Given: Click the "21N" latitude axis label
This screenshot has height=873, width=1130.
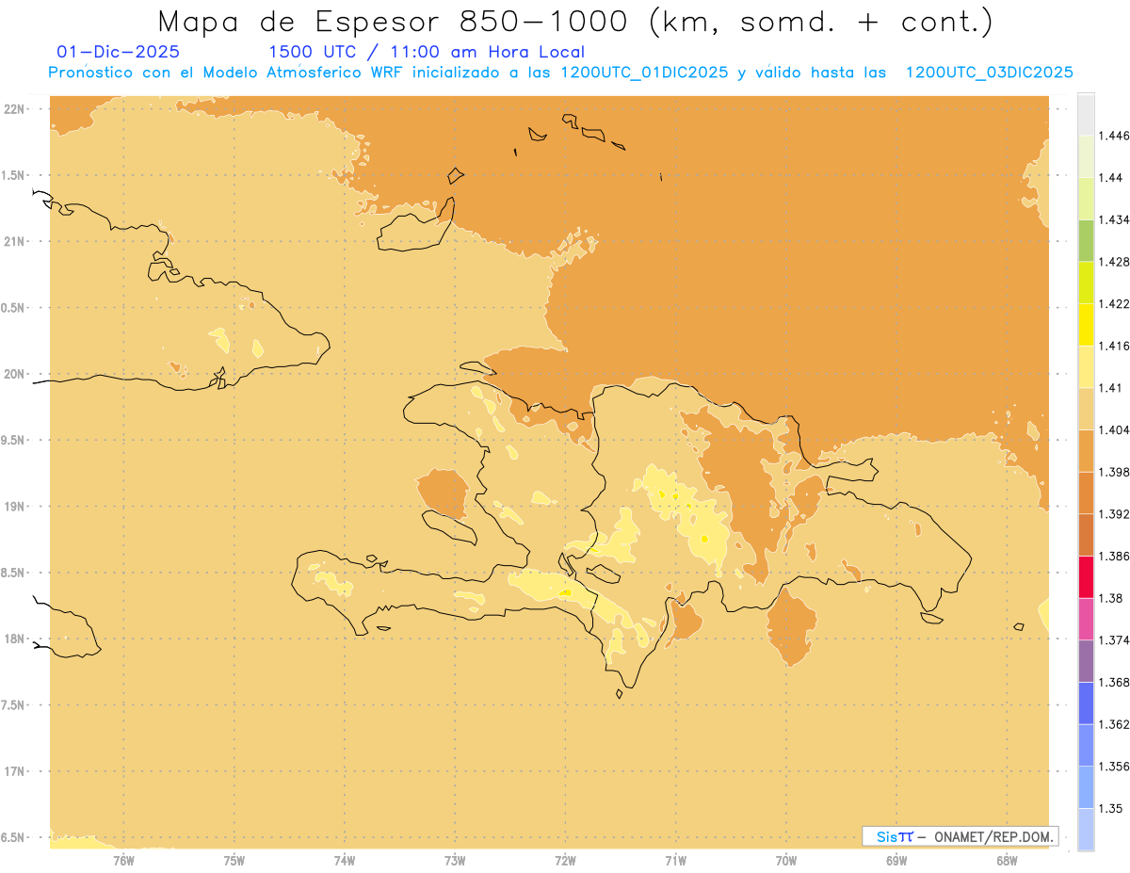Looking at the screenshot, I should pos(16,241).
